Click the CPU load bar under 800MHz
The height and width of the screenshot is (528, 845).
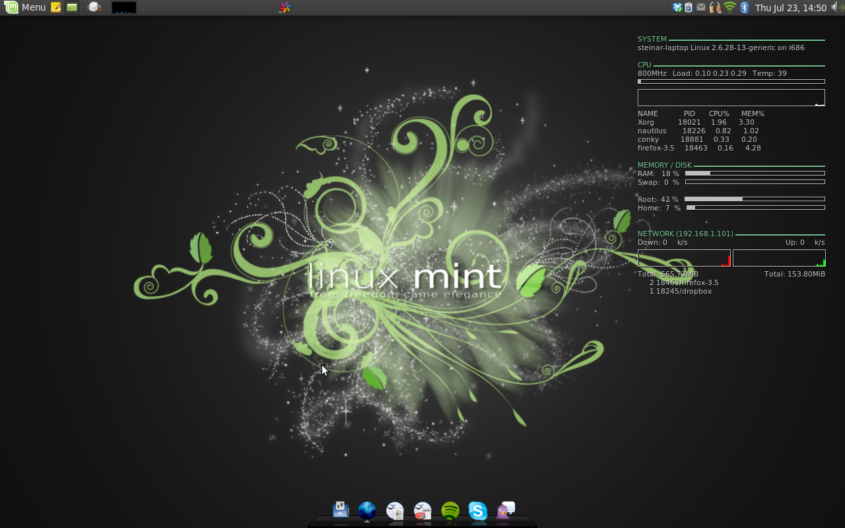(x=731, y=82)
